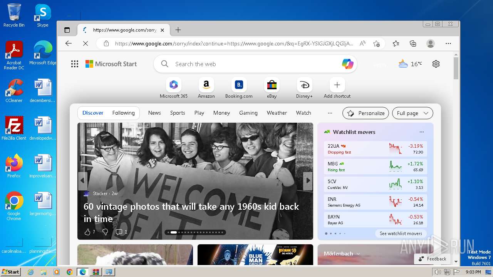Open comments on the vintage photos story
Viewport: 493px width, 277px height.
click(121, 232)
